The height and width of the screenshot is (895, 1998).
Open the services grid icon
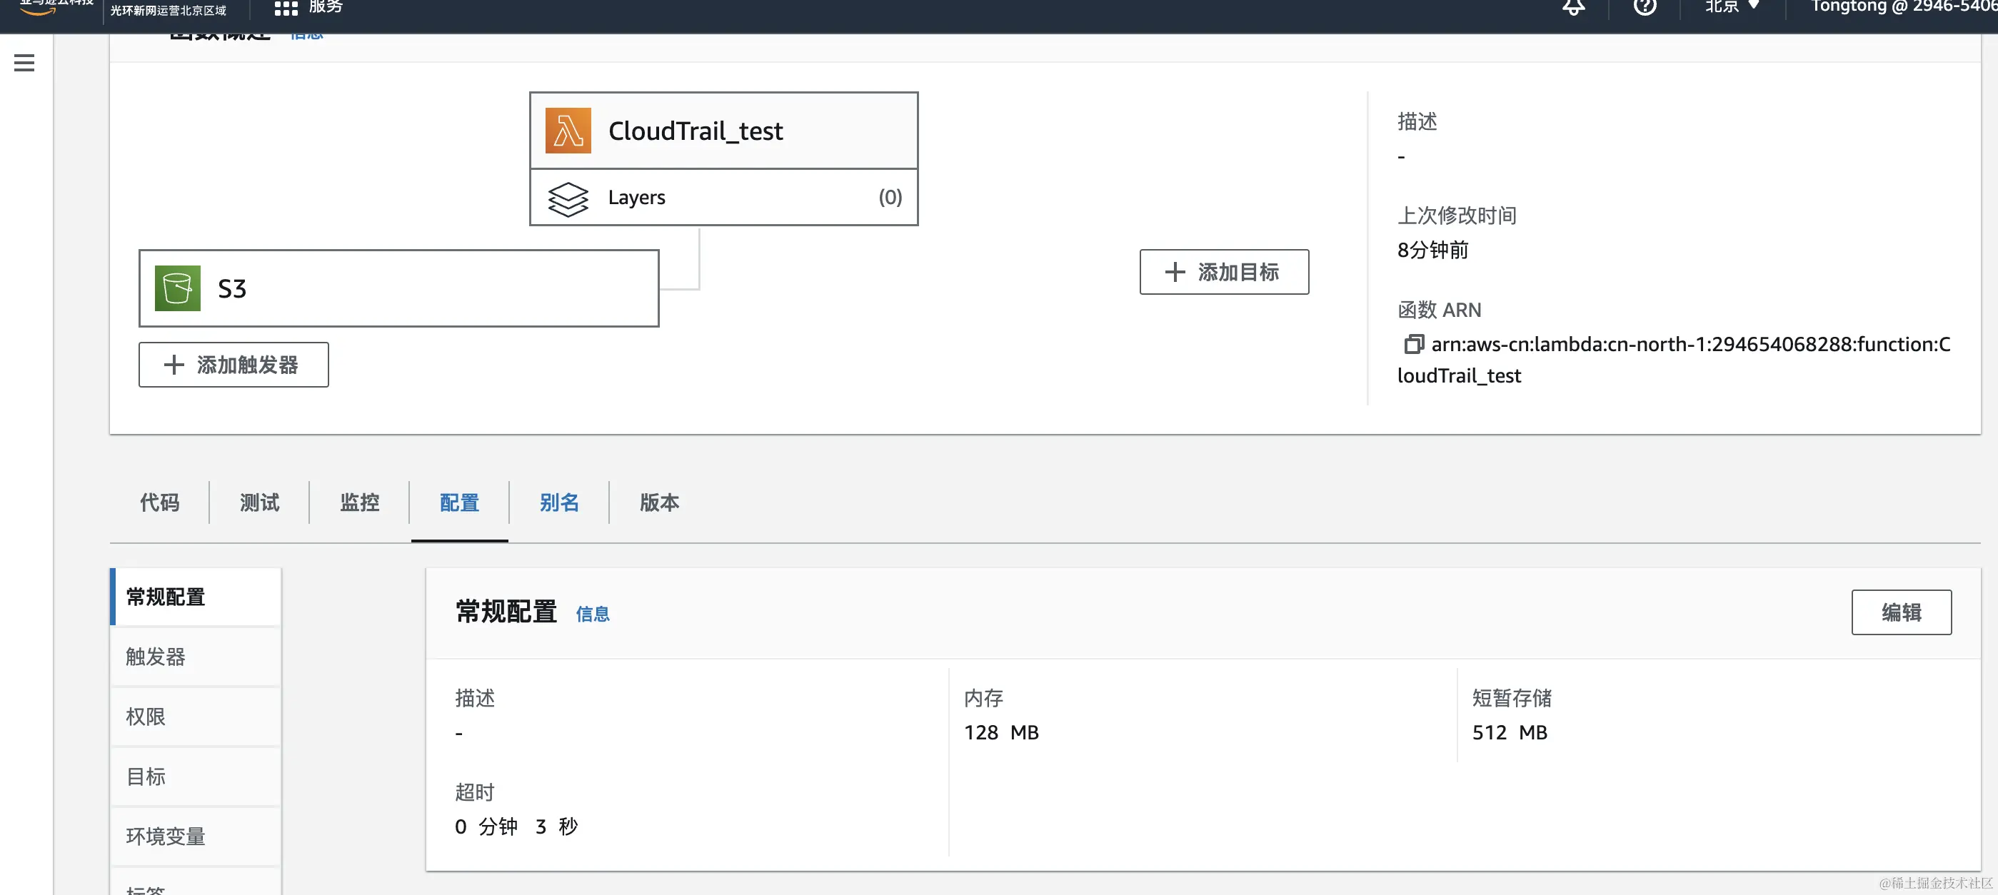[x=286, y=8]
